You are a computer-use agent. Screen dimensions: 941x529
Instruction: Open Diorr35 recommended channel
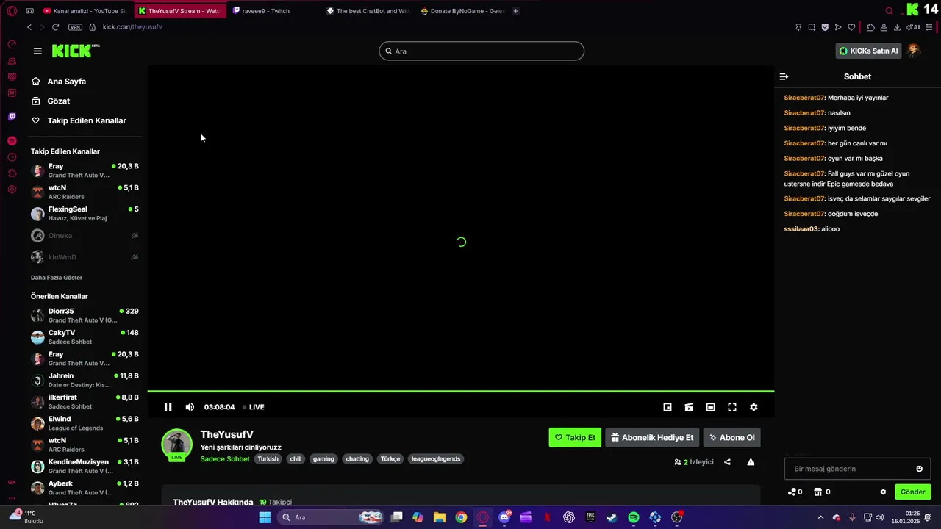point(85,315)
